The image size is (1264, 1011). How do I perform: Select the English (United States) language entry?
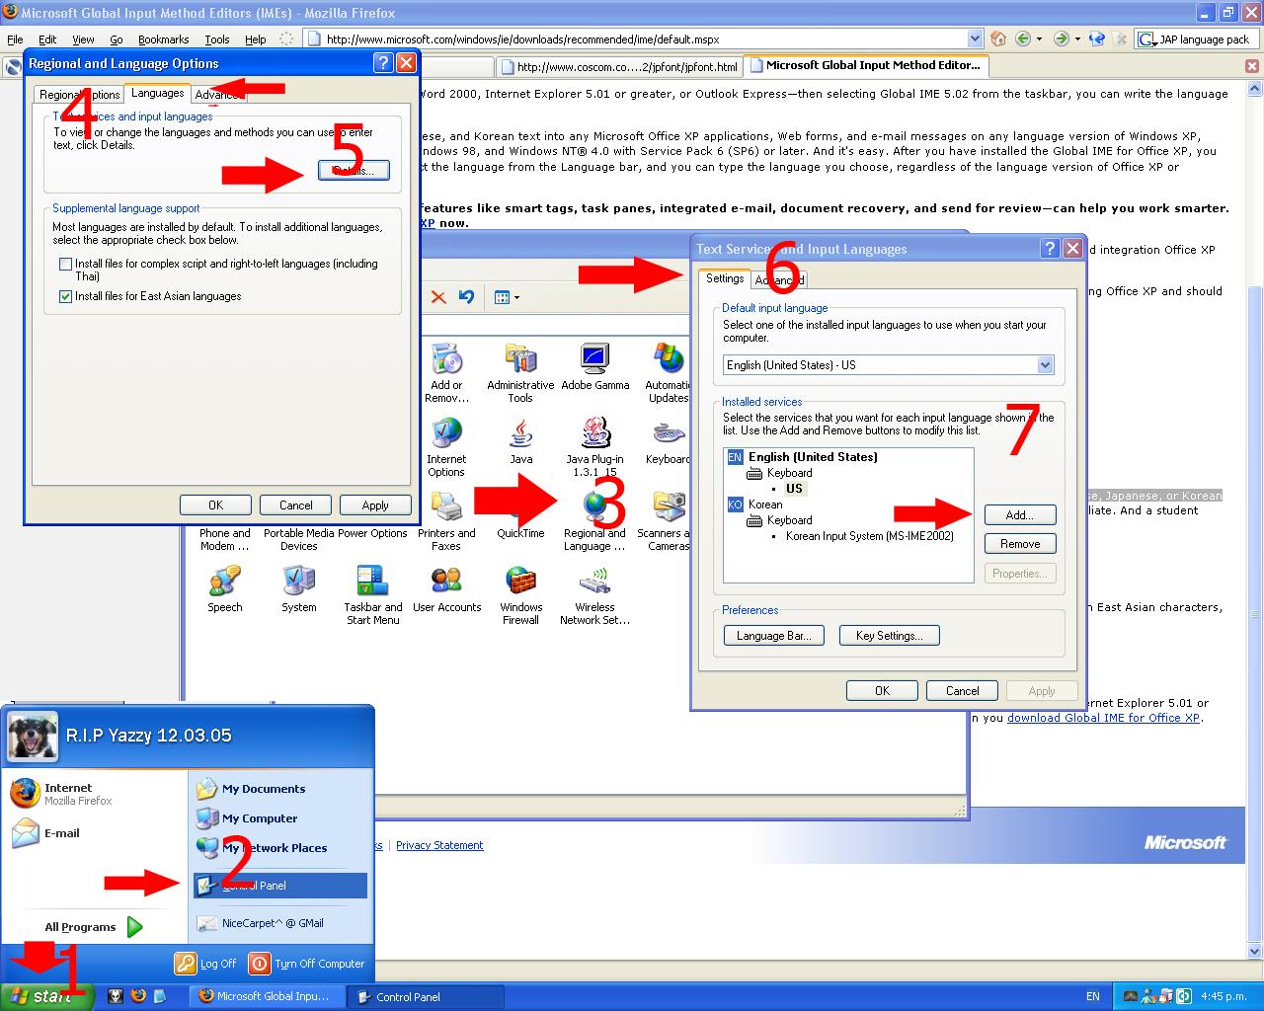click(813, 457)
